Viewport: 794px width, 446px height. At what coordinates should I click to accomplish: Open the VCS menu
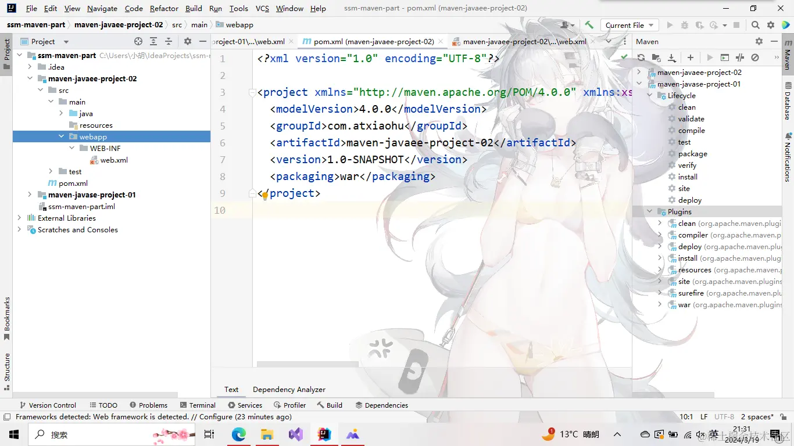tap(262, 8)
